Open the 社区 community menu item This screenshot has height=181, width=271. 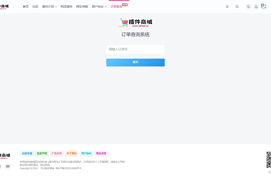35,7
